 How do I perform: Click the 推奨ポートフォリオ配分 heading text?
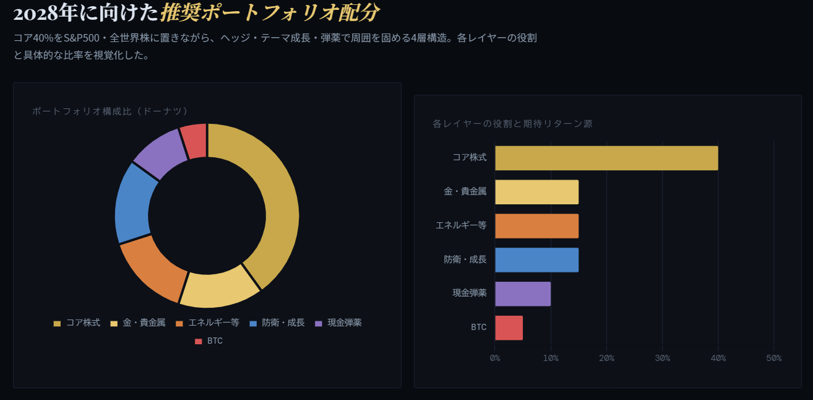coord(270,12)
